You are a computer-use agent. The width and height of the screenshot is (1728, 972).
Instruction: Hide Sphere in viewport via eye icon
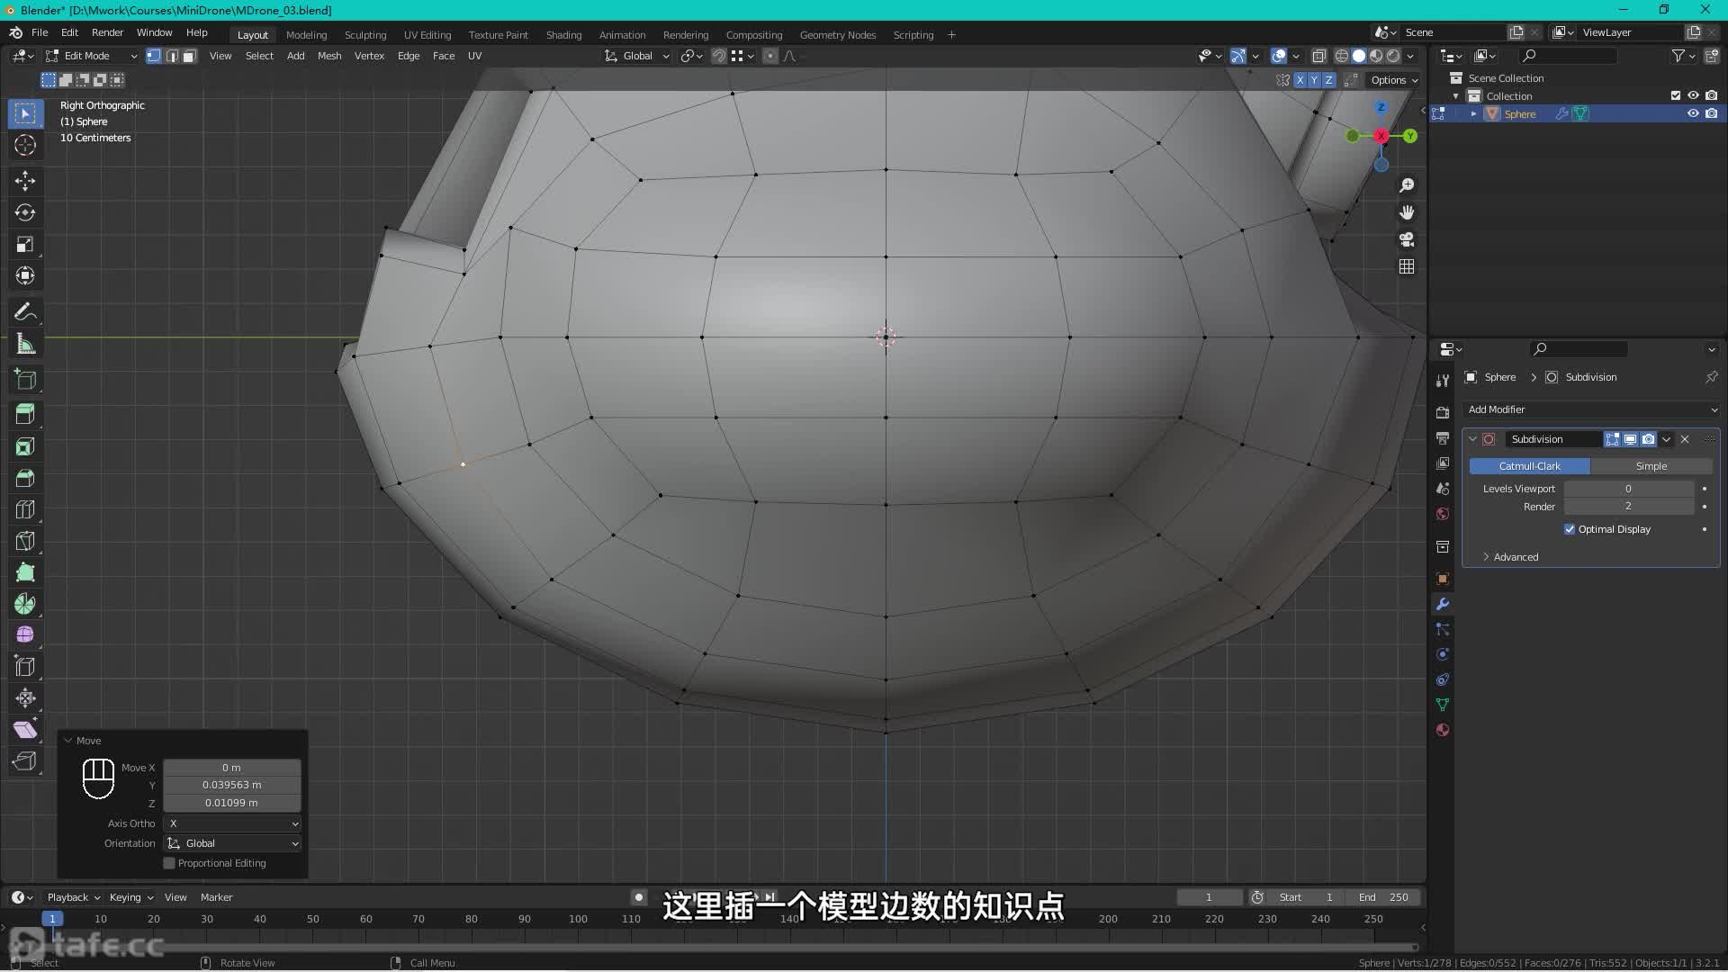point(1693,113)
